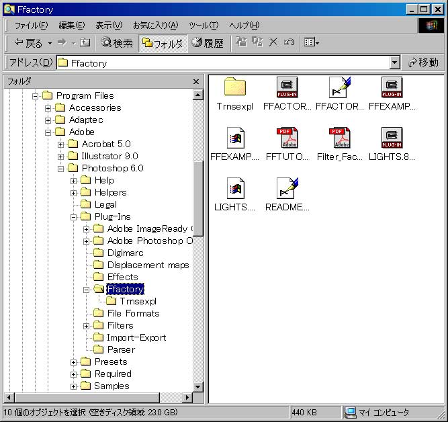The height and width of the screenshot is (422, 448).
Task: Open the Trnsexpl folder icon in file pane
Action: (235, 87)
